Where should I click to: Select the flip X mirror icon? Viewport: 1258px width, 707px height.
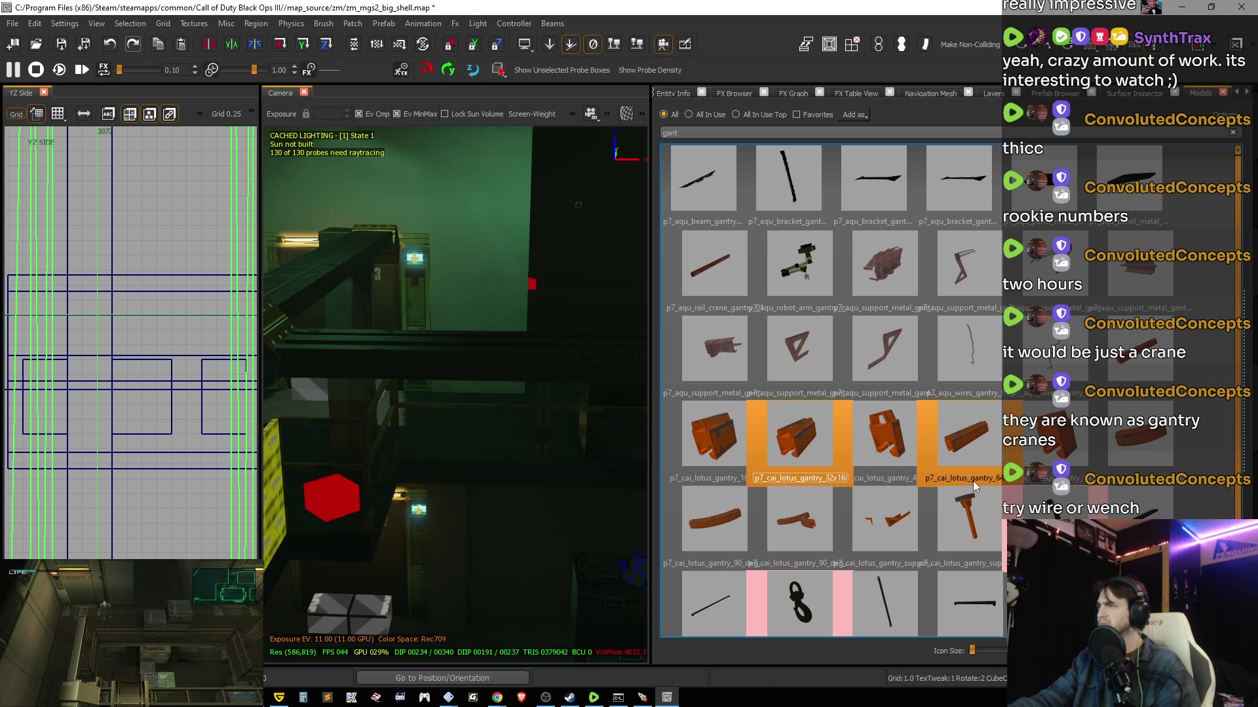[x=208, y=44]
